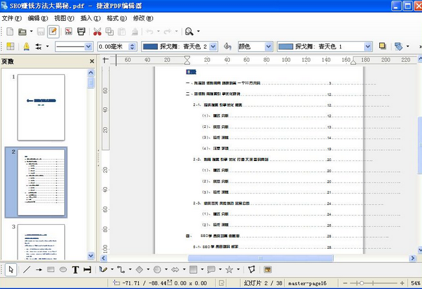Image resolution: width=422 pixels, height=289 pixels.
Task: Open the 格式(O) menu
Action: (x=116, y=18)
